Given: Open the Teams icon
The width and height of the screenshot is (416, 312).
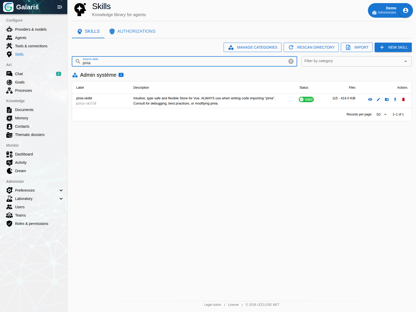Looking at the screenshot, I should 9,215.
